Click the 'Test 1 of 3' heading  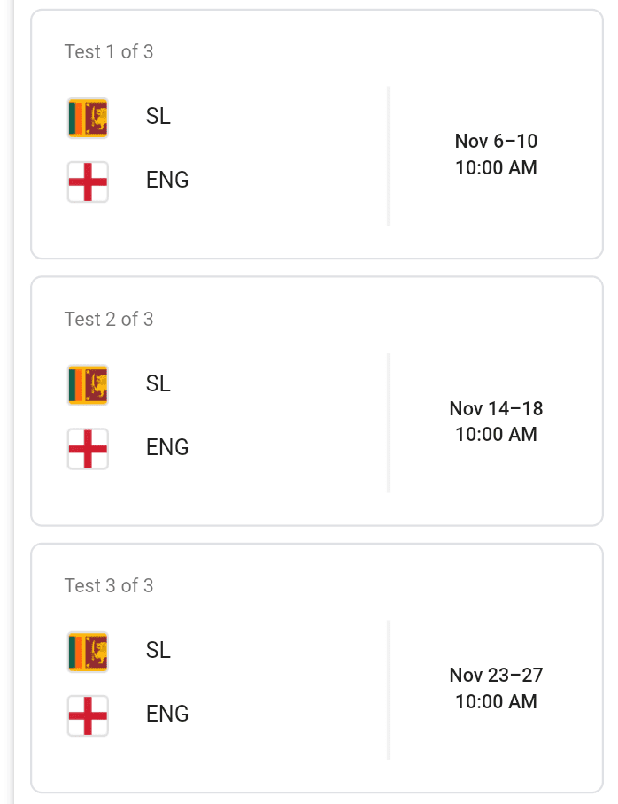[x=109, y=52]
